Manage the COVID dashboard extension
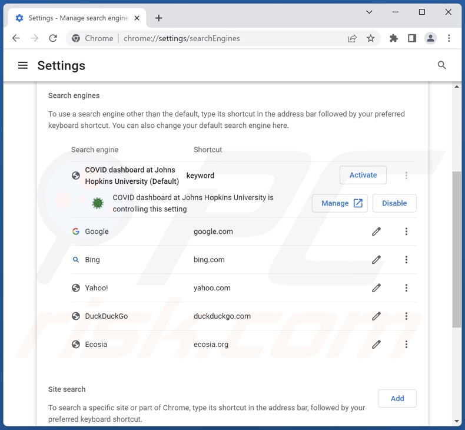Screen dimensions: 465x430 (x=340, y=203)
